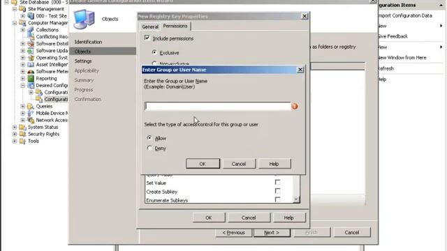Expand the Software Distribution node
447x251 pixels.
[23, 43]
